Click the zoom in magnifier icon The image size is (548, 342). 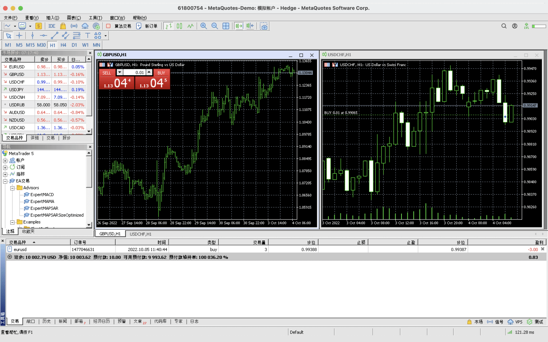pyautogui.click(x=203, y=26)
